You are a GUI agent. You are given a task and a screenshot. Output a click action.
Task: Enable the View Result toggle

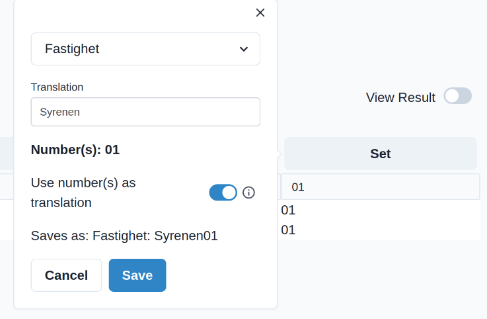point(457,96)
